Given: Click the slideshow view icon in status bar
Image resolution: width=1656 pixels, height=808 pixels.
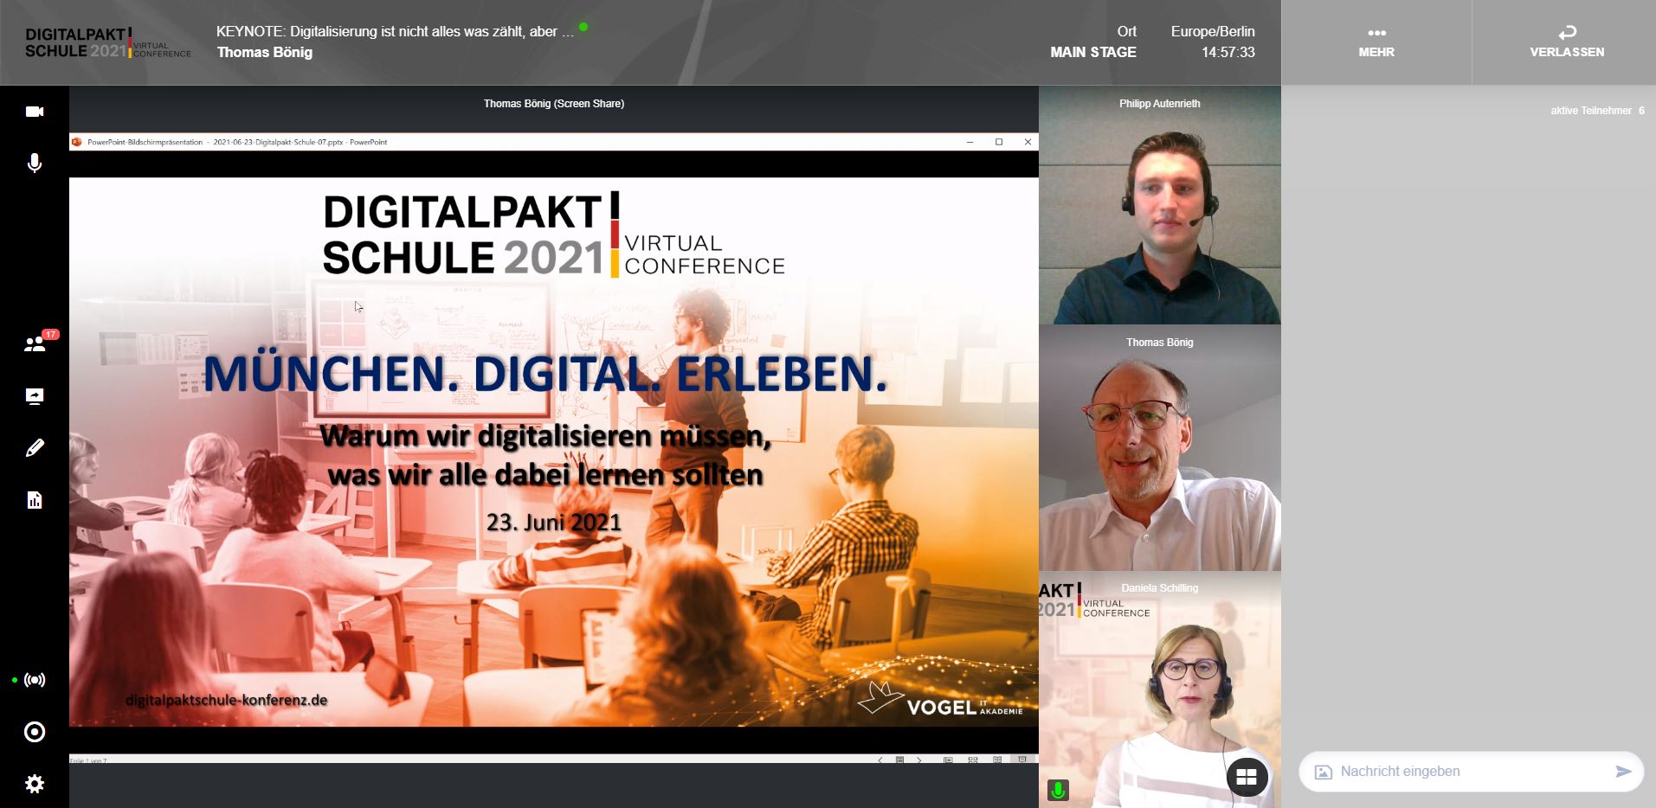Looking at the screenshot, I should coord(1022,760).
